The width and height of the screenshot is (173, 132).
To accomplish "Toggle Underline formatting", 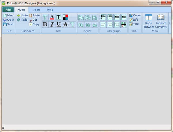I will pos(59,24).
